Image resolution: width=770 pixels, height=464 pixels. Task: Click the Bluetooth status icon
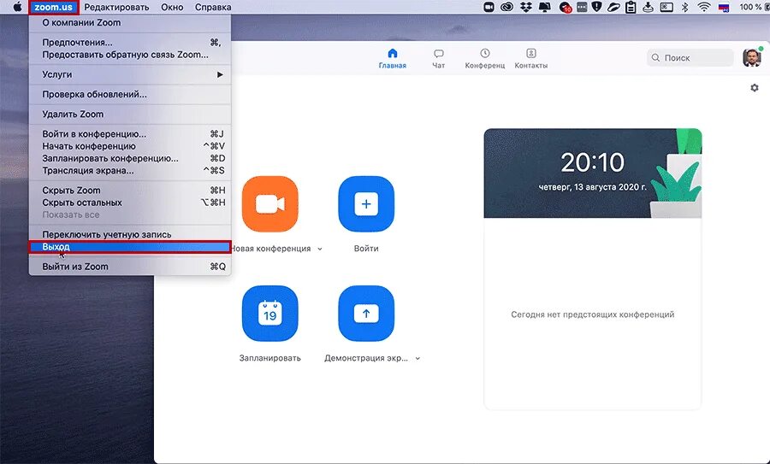click(684, 7)
